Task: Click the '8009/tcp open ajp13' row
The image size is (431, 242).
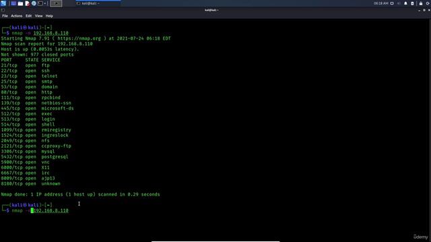Action: click(28, 178)
